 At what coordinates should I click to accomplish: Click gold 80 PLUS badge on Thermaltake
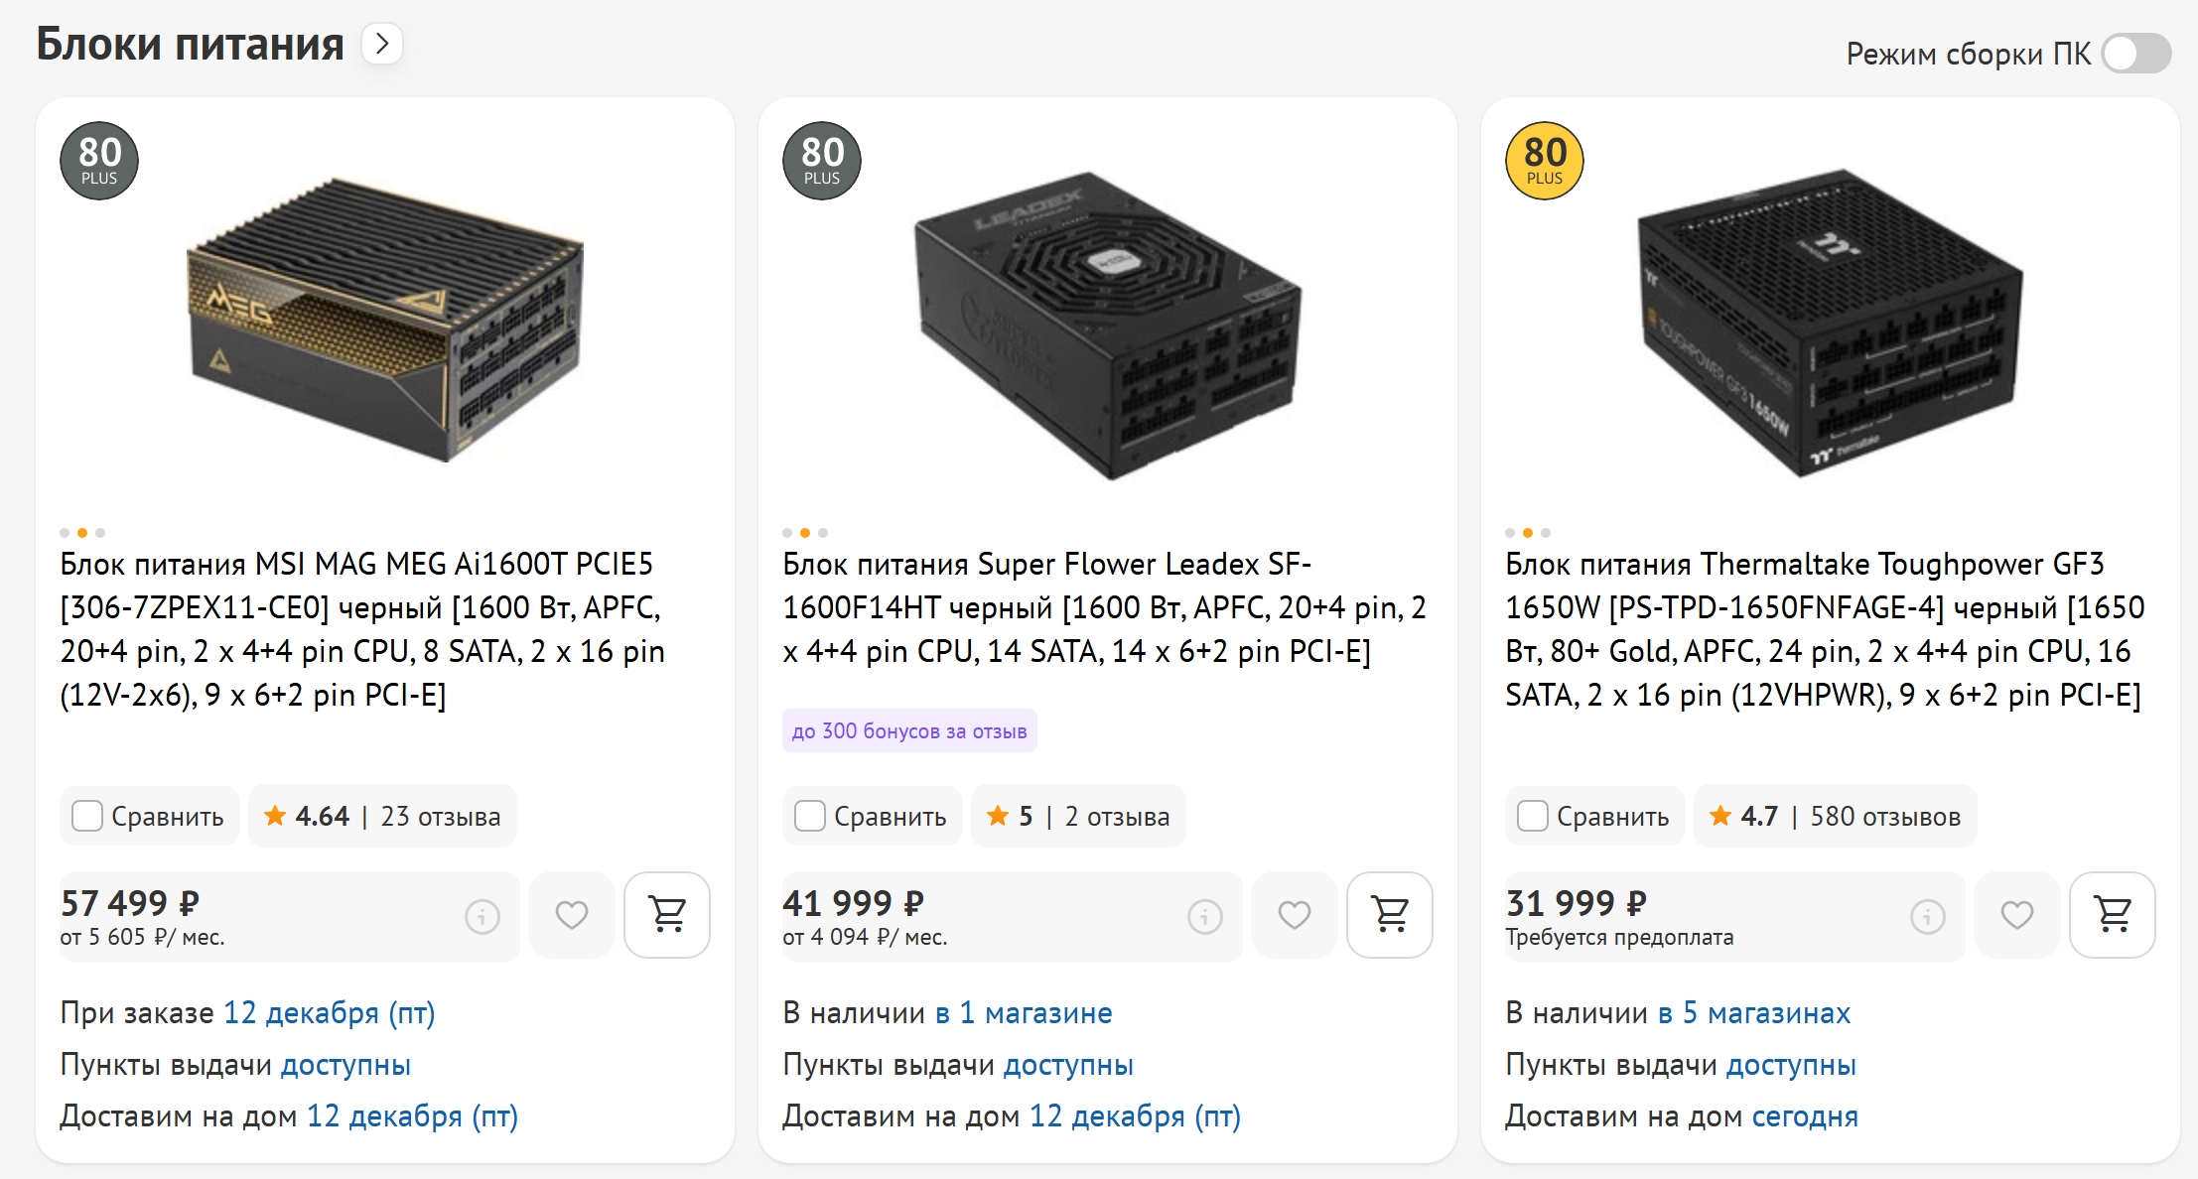1545,161
